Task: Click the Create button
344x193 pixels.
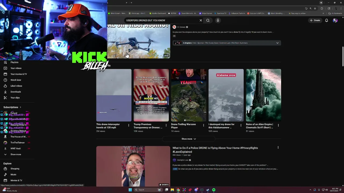Action: (315, 20)
